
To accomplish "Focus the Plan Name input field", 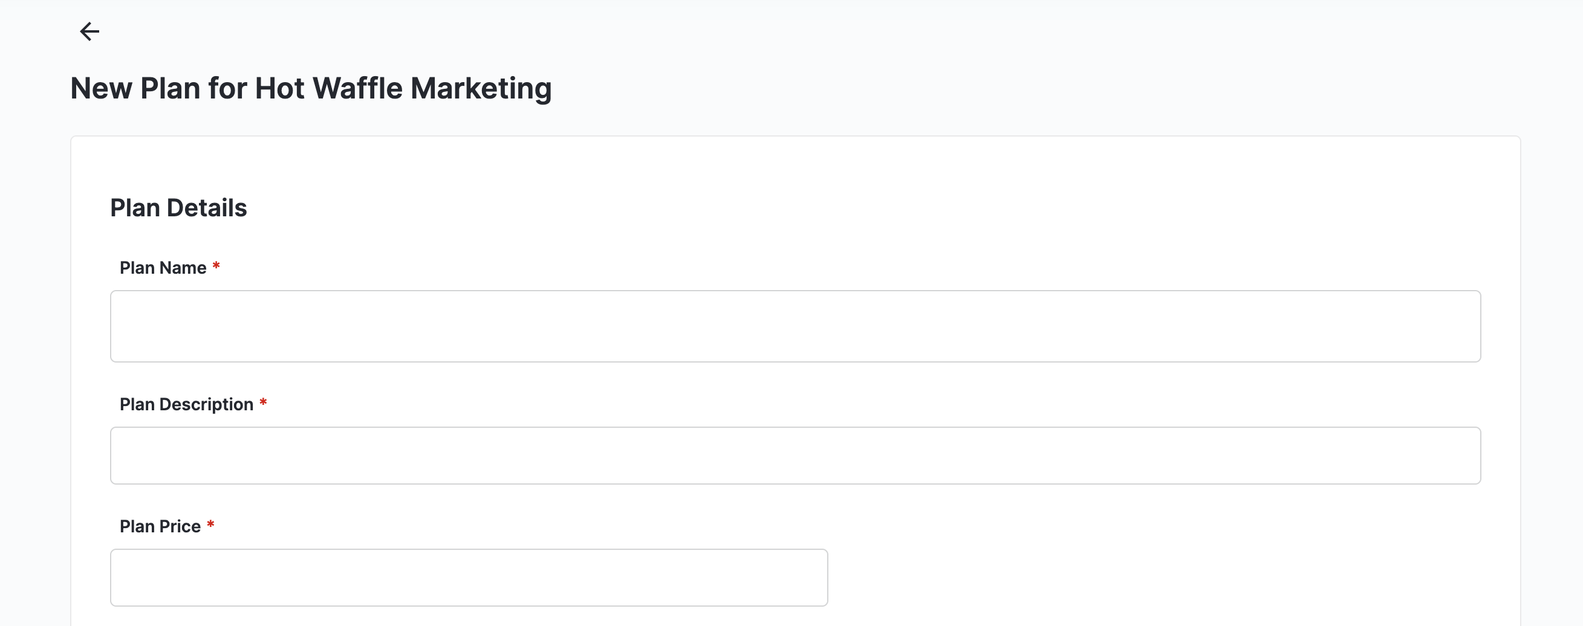I will (795, 326).
